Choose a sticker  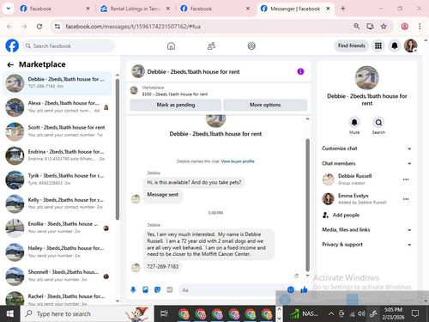(x=157, y=290)
